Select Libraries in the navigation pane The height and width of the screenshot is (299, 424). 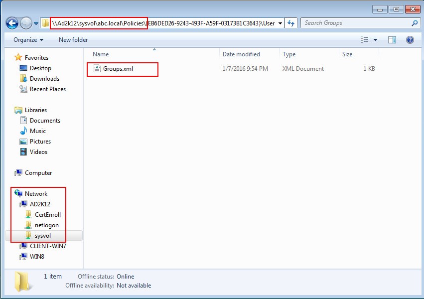coord(36,110)
